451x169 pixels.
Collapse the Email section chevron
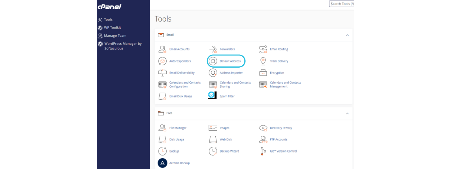click(347, 35)
